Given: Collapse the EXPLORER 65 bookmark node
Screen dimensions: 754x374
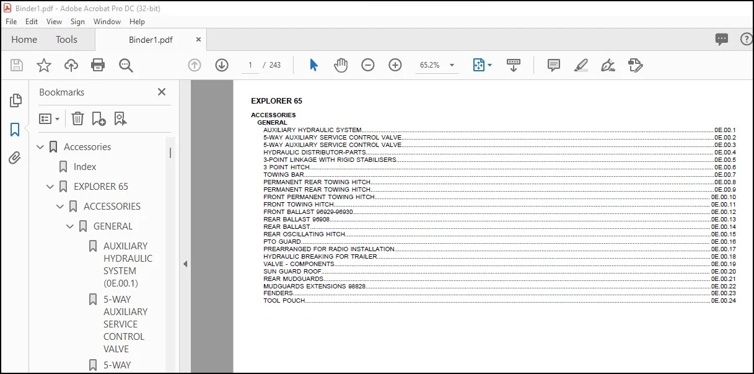Looking at the screenshot, I should point(50,187).
